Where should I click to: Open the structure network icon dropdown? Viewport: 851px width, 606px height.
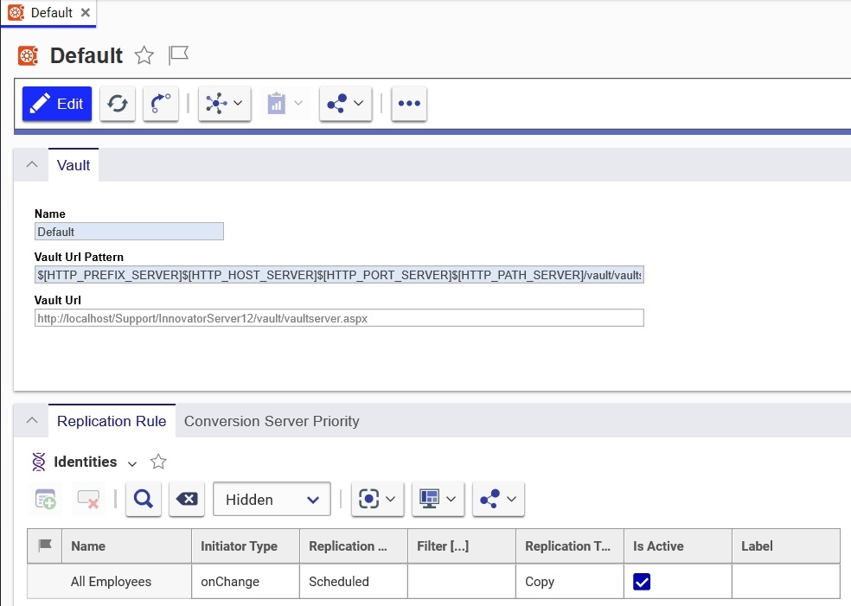click(224, 104)
